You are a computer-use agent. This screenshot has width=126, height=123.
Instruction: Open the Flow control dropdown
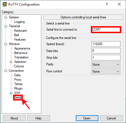pos(106,71)
